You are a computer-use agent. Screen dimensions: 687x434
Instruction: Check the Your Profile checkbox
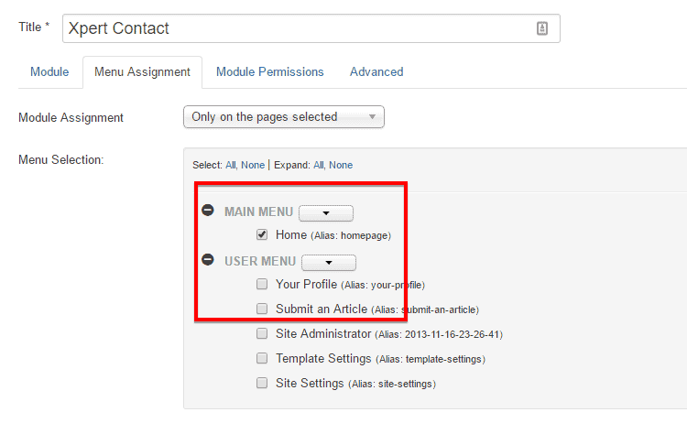tap(262, 284)
